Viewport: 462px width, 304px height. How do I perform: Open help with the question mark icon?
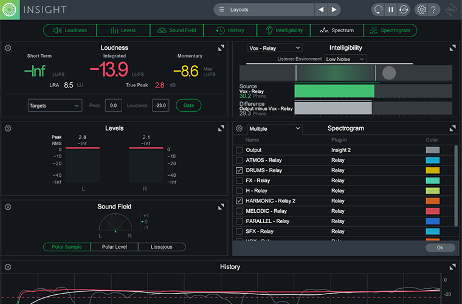click(x=433, y=10)
